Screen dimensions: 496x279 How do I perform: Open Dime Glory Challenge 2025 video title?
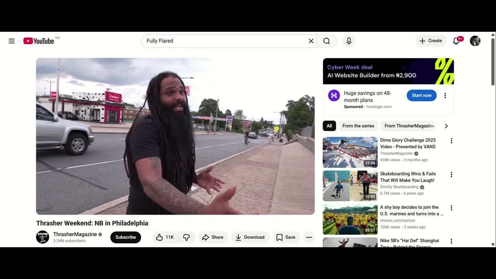click(x=408, y=143)
